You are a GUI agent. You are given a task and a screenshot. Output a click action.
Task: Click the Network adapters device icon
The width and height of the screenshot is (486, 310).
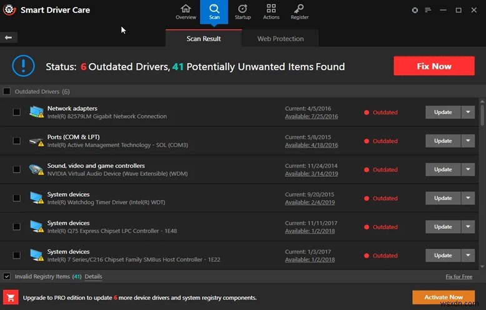pos(37,112)
